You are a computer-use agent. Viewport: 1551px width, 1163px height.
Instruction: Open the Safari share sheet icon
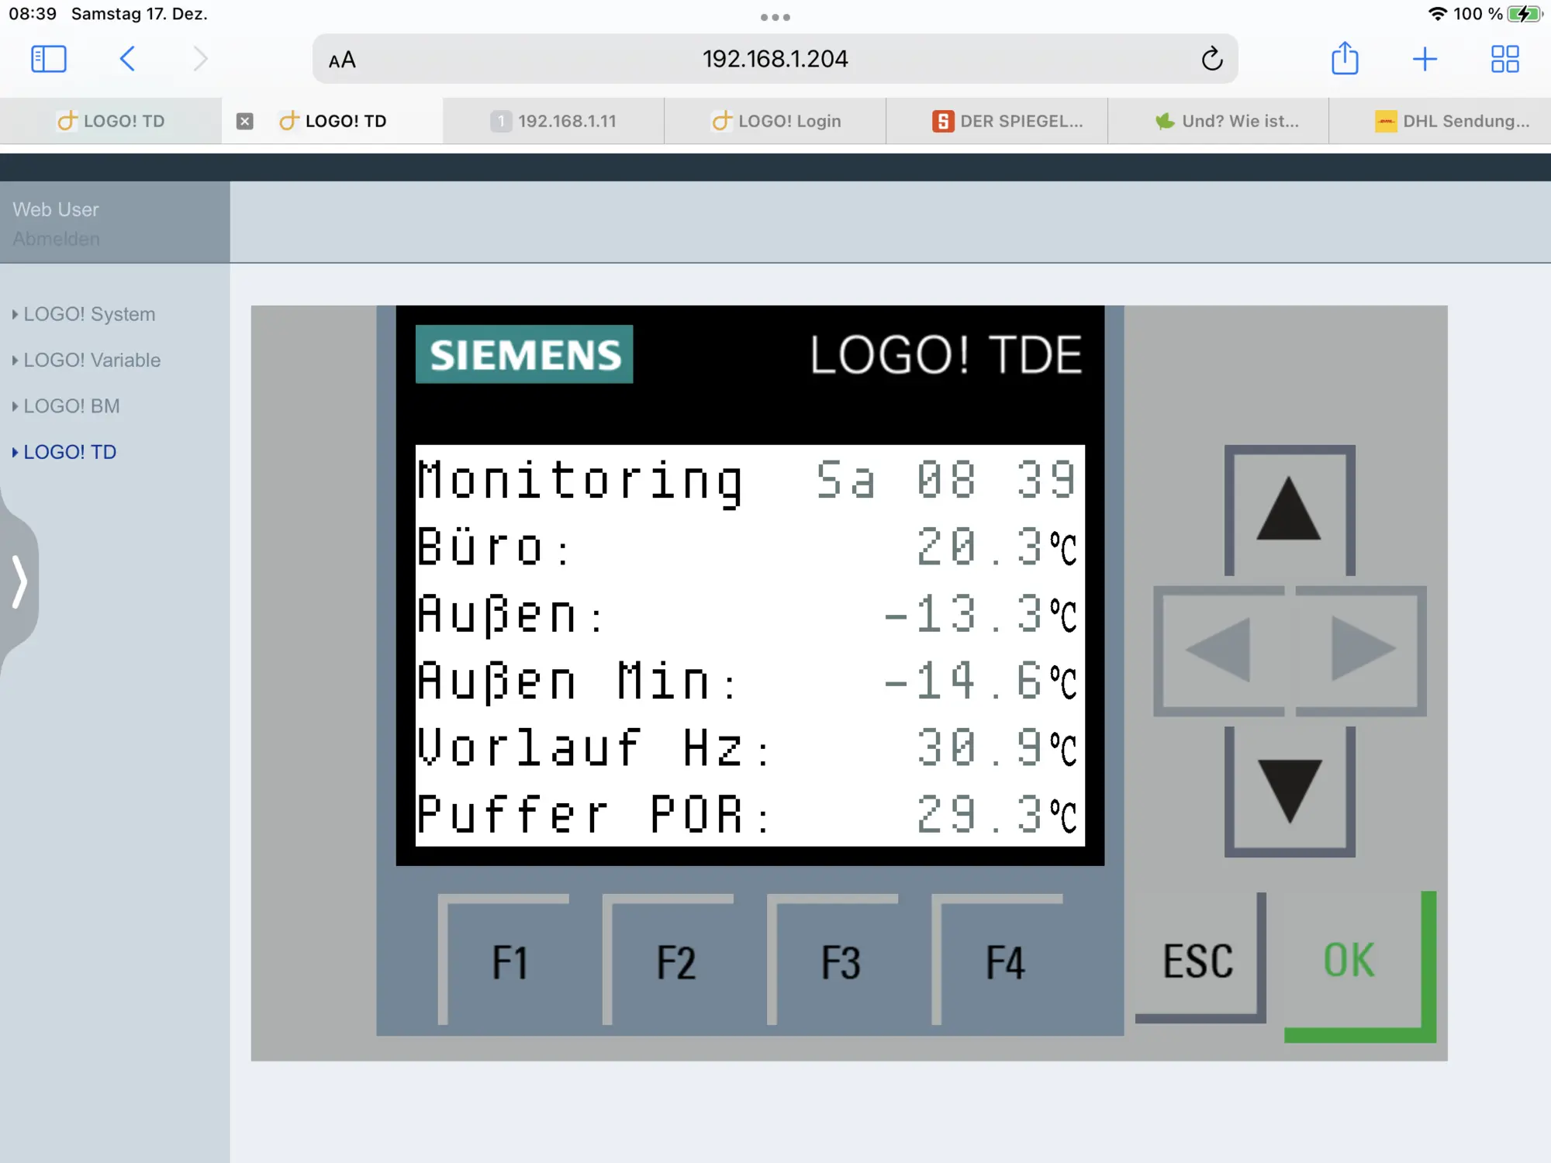pos(1345,59)
